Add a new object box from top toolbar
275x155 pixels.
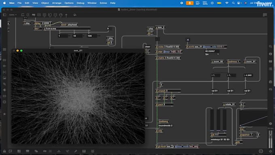[23, 15]
